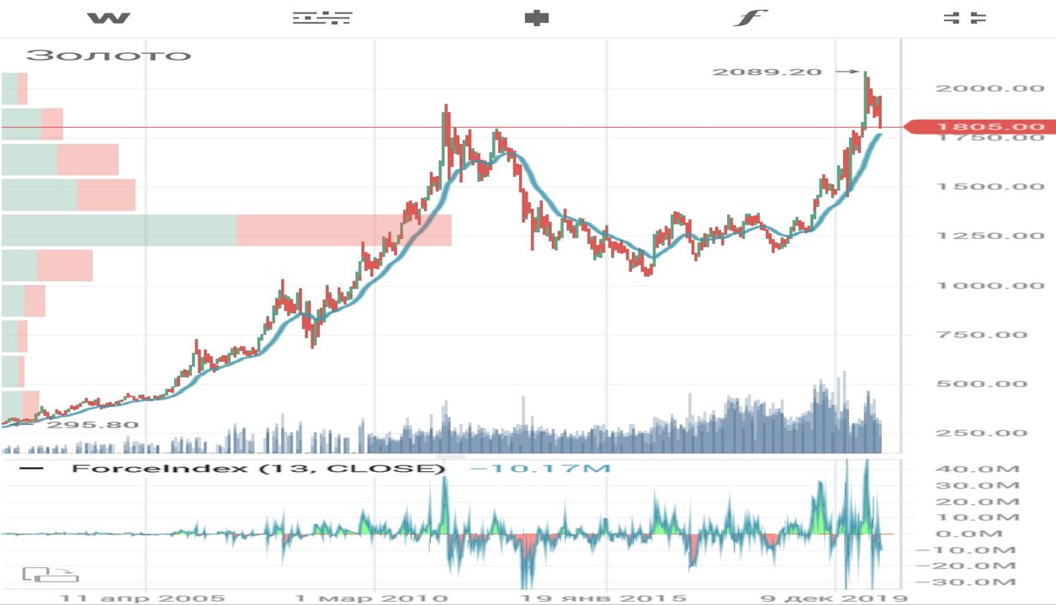This screenshot has width=1056, height=605.
Task: Click the 9 дек 2019 date label
Action: tap(833, 598)
